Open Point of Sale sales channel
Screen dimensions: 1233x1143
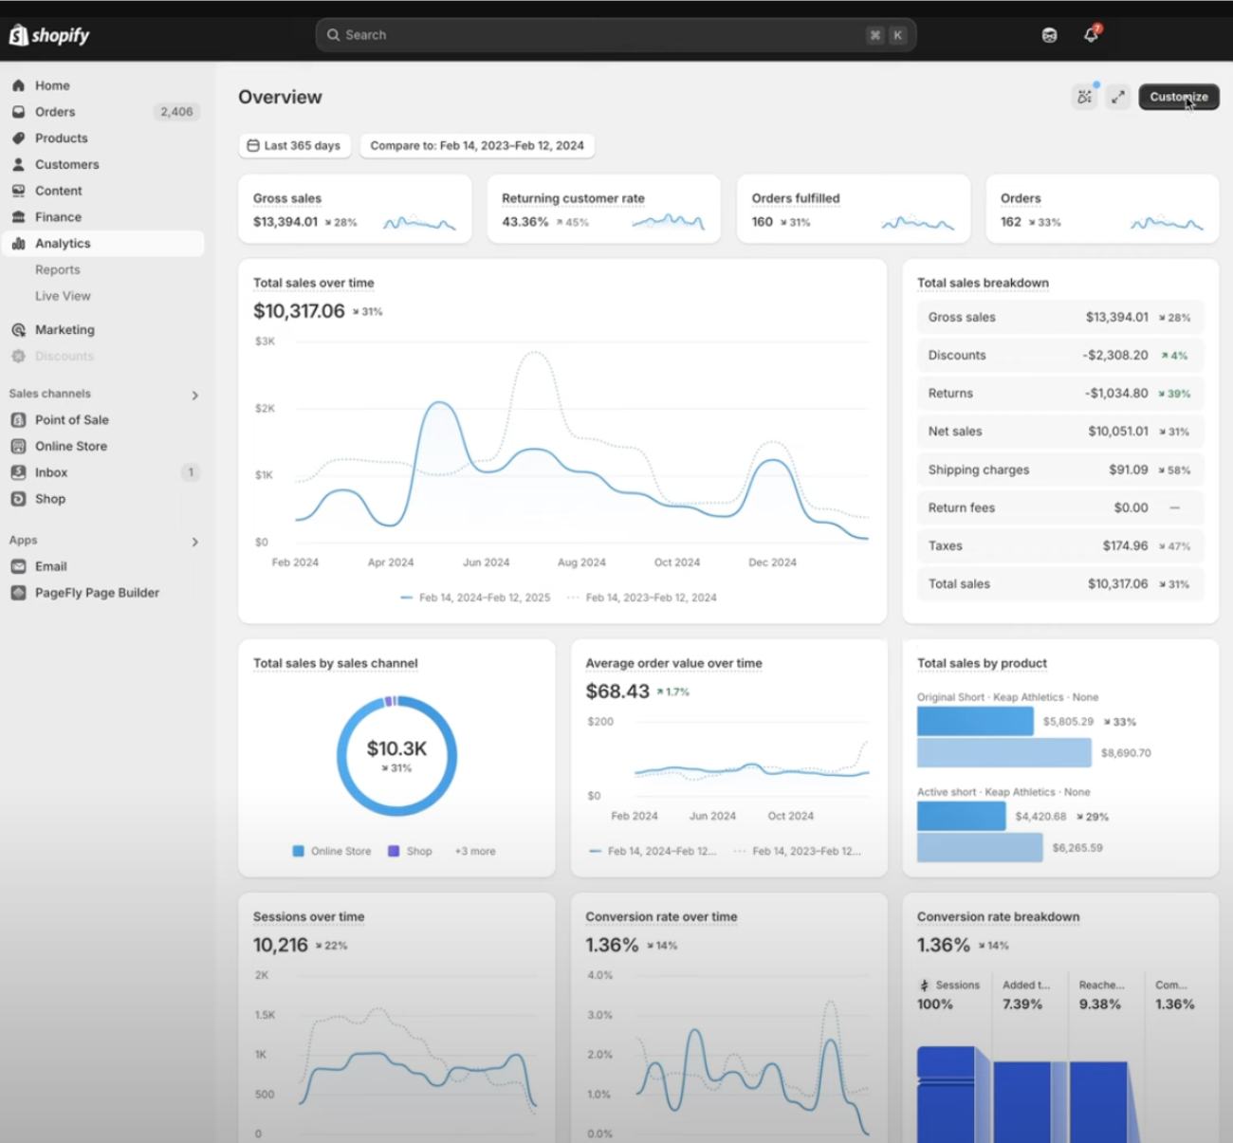(72, 419)
